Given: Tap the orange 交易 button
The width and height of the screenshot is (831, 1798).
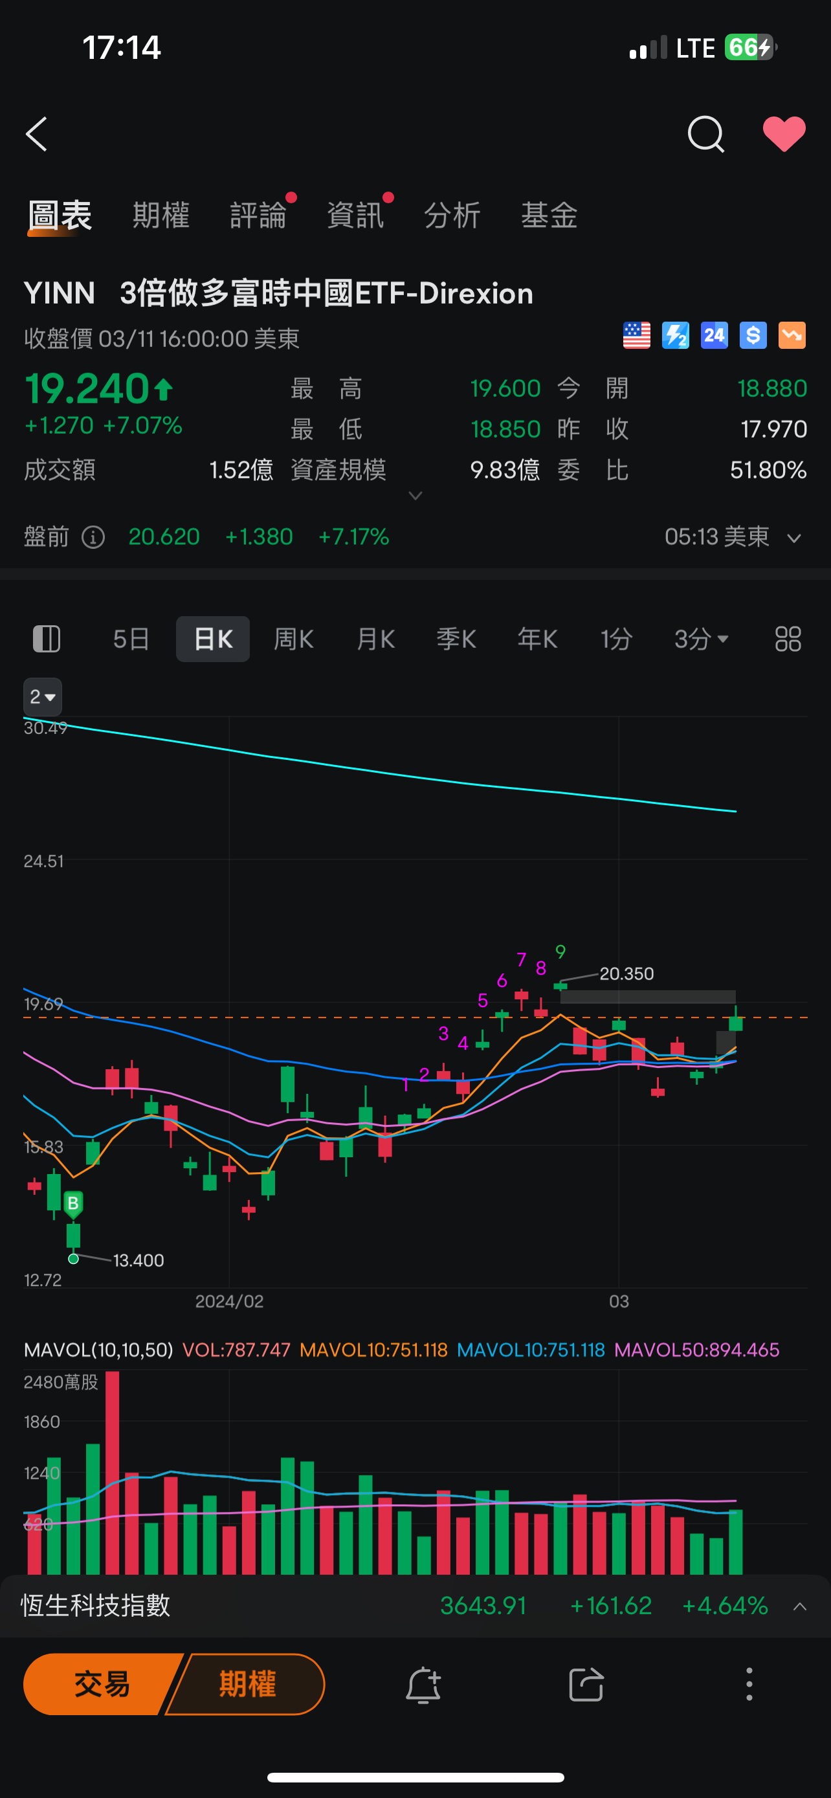Looking at the screenshot, I should [x=102, y=1684].
